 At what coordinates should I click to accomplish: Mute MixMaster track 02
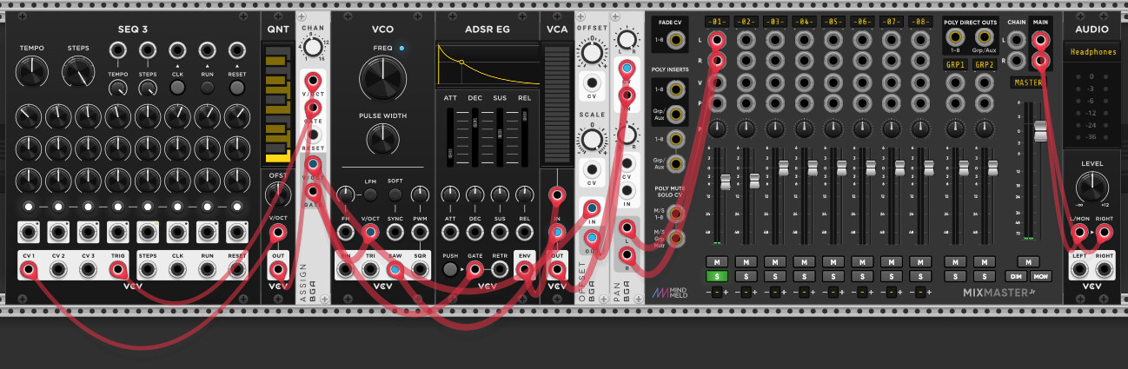(746, 261)
